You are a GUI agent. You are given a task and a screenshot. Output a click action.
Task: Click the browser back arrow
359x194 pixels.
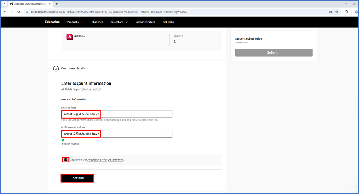[x=5, y=12]
